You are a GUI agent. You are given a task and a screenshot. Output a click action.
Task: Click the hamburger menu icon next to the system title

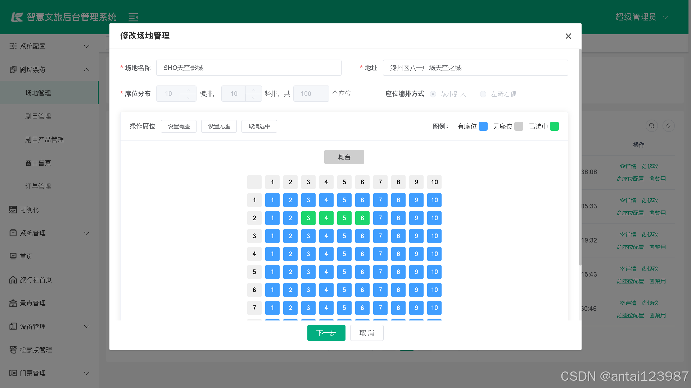pyautogui.click(x=133, y=17)
